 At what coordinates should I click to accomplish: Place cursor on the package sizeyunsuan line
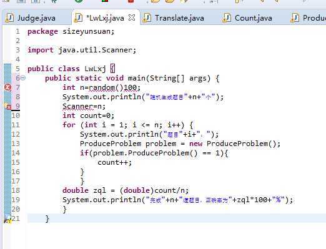coord(71,31)
